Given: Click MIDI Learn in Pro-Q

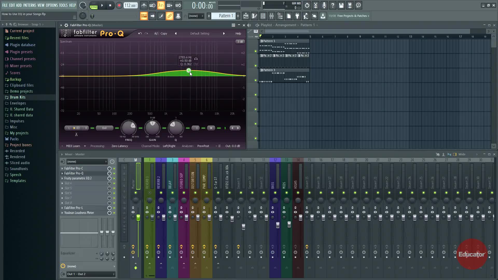Looking at the screenshot, I should coord(73,146).
